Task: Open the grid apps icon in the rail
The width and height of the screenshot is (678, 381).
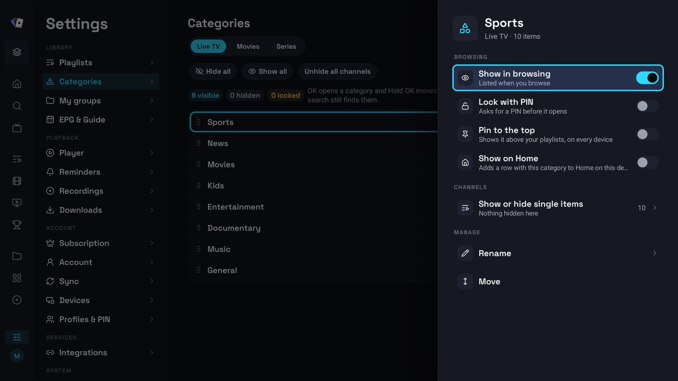Action: pos(17,278)
